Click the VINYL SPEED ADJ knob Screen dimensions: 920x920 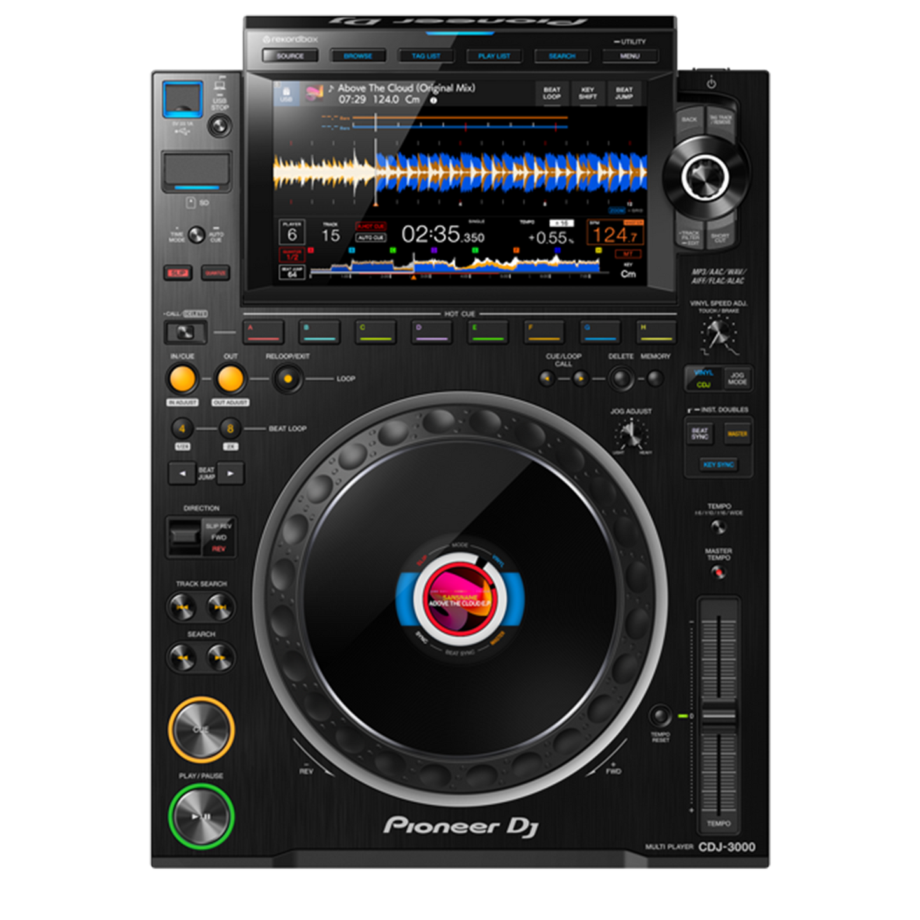pos(719,333)
